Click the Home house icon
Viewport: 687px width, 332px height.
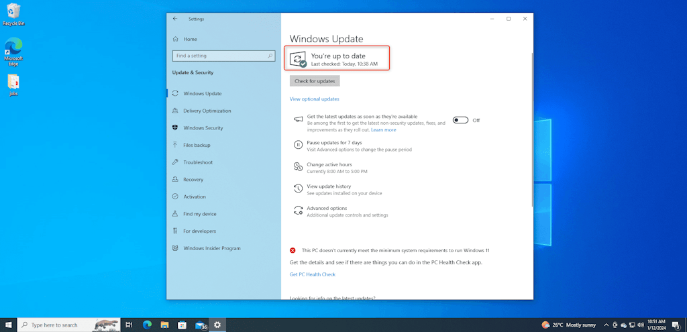click(175, 39)
